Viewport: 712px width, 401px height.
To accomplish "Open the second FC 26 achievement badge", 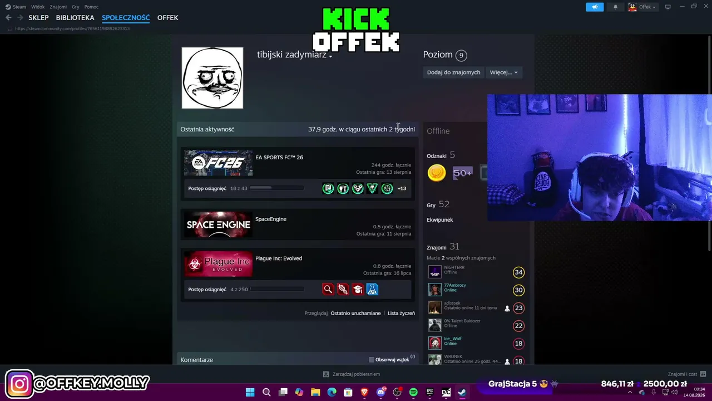I will pyautogui.click(x=343, y=189).
